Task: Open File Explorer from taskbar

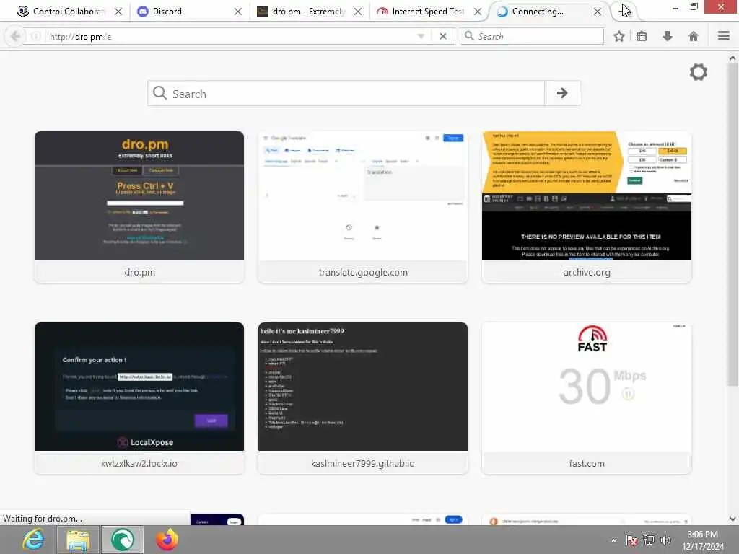Action: 78,540
